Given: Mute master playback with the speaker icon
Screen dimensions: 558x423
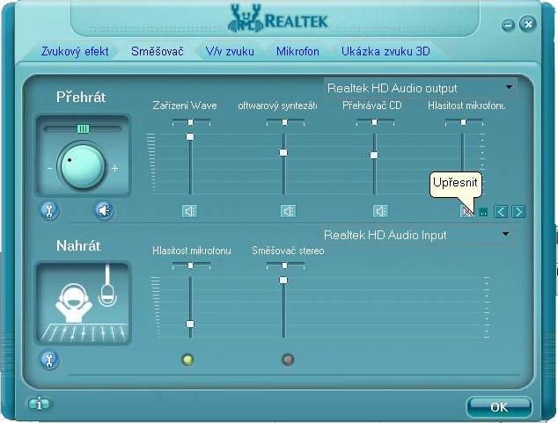Looking at the screenshot, I should 104,210.
